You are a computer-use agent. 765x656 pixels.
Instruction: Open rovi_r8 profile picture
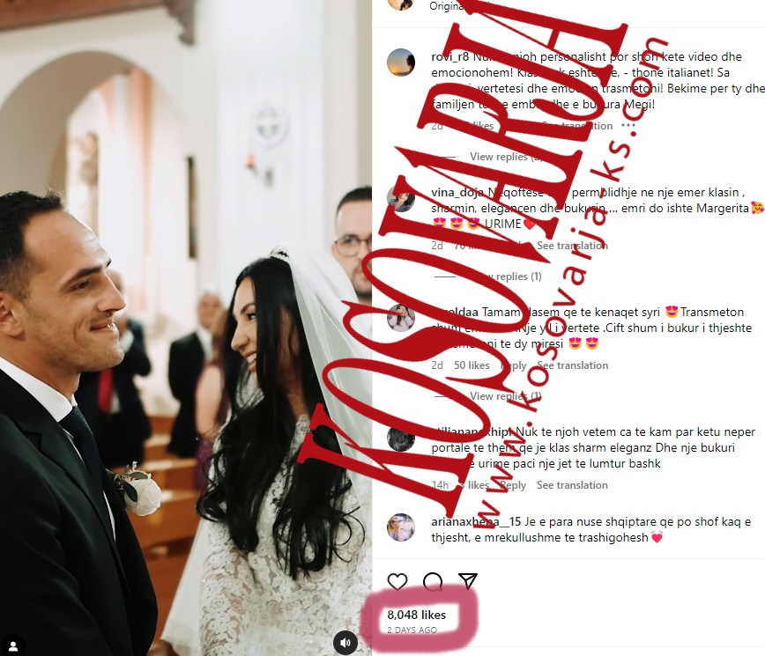pyautogui.click(x=401, y=63)
